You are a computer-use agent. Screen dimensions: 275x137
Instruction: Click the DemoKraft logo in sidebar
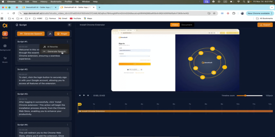[5, 25]
